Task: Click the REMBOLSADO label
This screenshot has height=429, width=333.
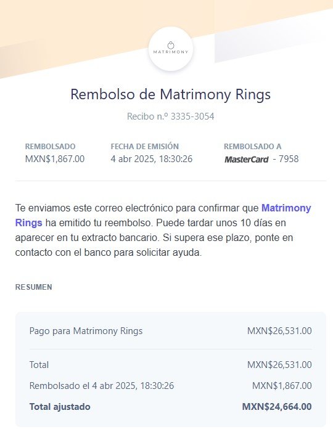Action: 50,146
